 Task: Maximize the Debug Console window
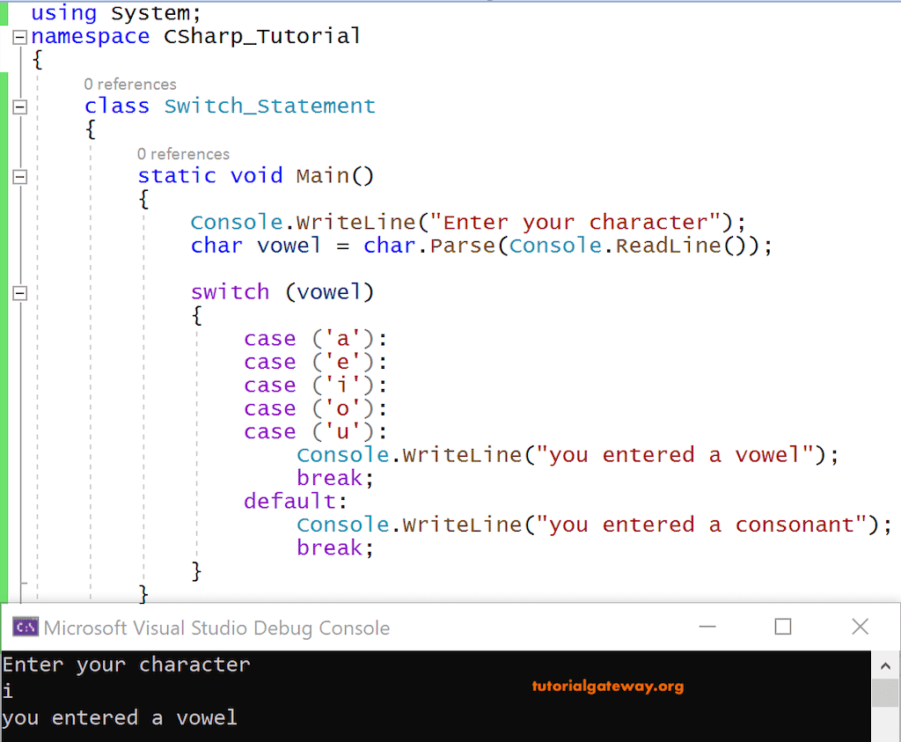pyautogui.click(x=782, y=627)
